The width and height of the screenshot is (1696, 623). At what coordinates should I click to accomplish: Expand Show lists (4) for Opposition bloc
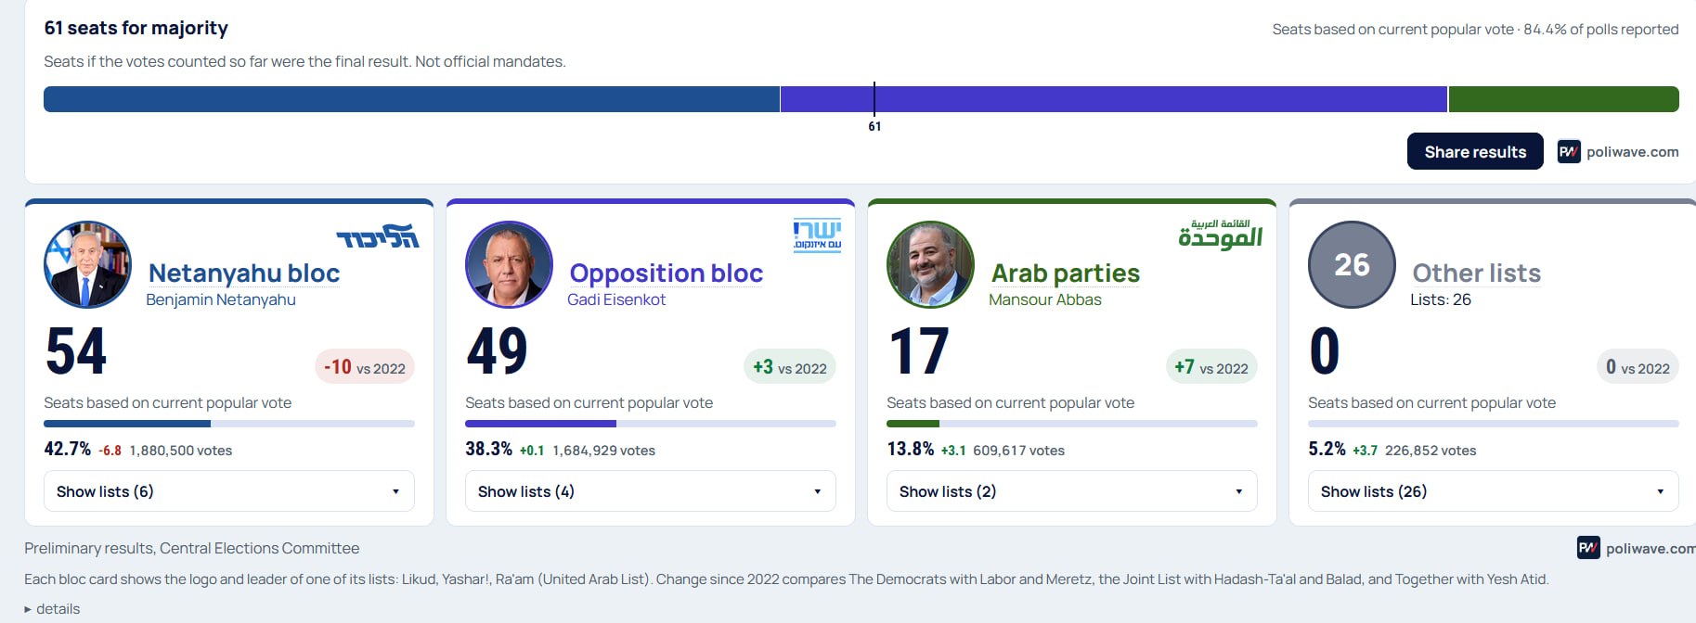pyautogui.click(x=651, y=491)
